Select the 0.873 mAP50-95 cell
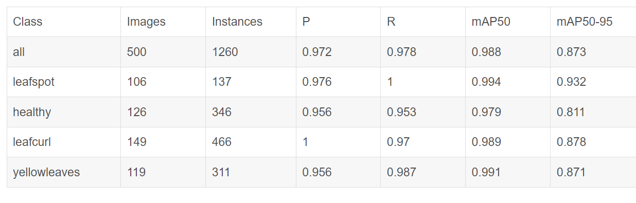 pyautogui.click(x=593, y=52)
